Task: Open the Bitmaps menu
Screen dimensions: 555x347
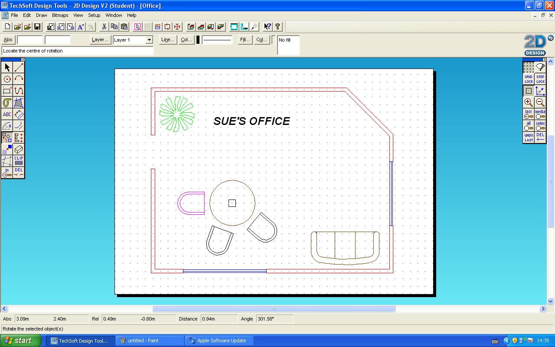Action: (x=60, y=15)
